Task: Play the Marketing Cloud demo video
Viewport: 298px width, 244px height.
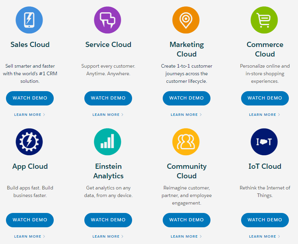Action: (187, 98)
